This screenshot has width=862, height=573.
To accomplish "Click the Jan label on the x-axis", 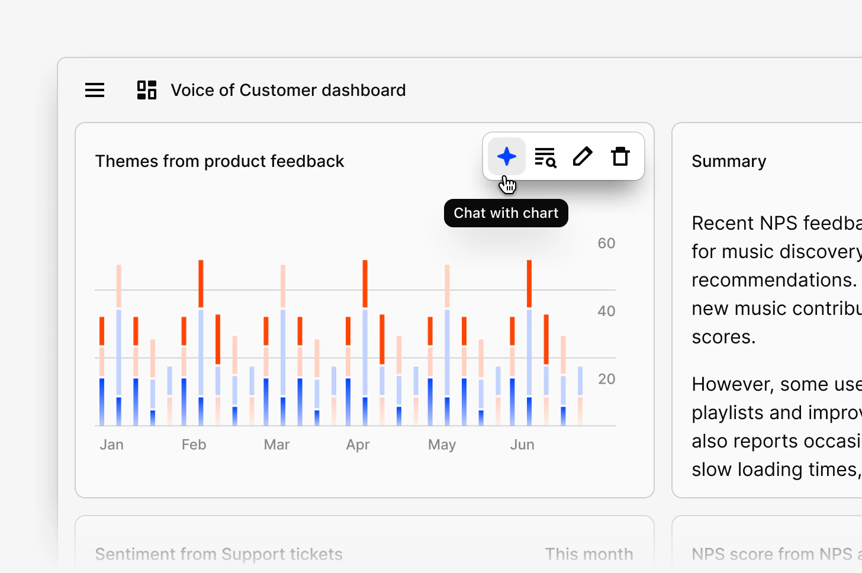I will coord(111,444).
